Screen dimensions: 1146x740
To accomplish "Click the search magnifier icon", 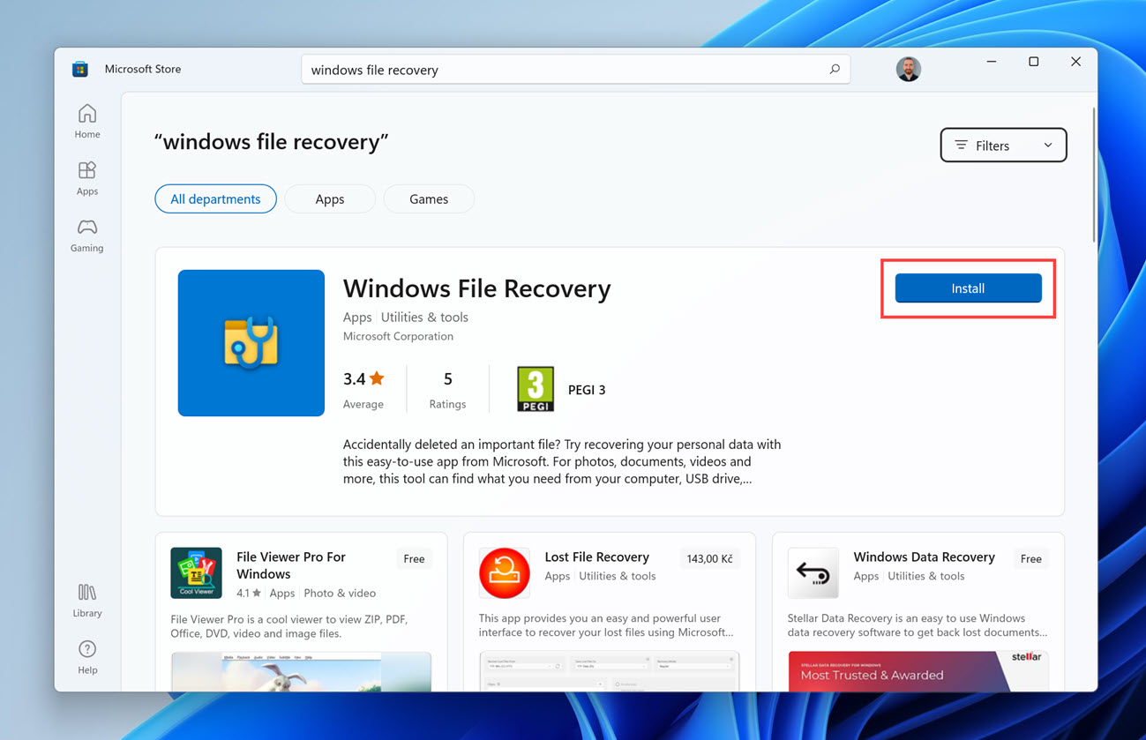I will [835, 69].
